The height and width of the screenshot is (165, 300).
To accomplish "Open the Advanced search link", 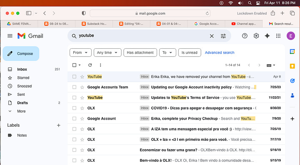I will tap(220, 52).
